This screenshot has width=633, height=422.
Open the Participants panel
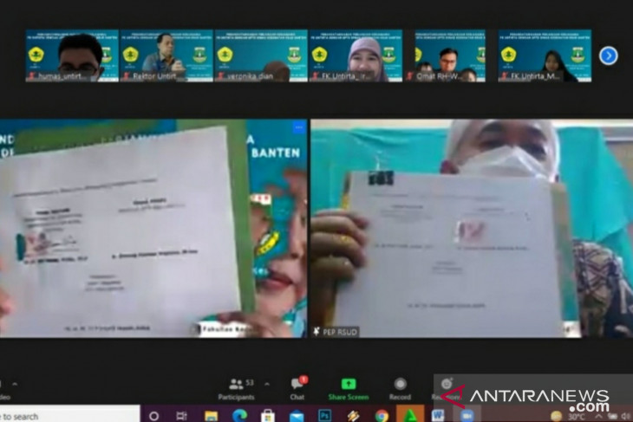pos(242,388)
